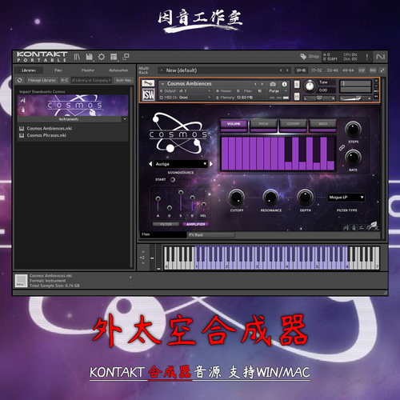Click the Tune knob
The image size is (400, 400).
[310, 86]
